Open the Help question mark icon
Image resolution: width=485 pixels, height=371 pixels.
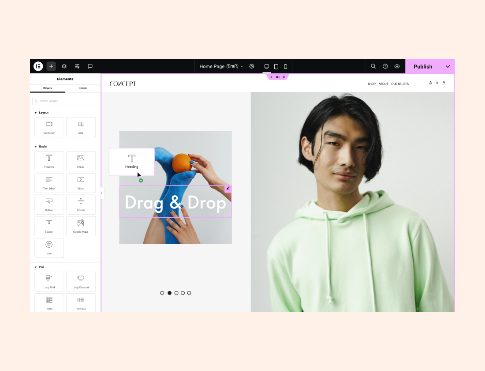coord(385,66)
